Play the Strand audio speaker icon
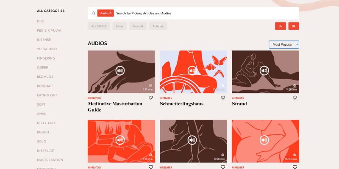The height and width of the screenshot is (169, 339). (264, 71)
